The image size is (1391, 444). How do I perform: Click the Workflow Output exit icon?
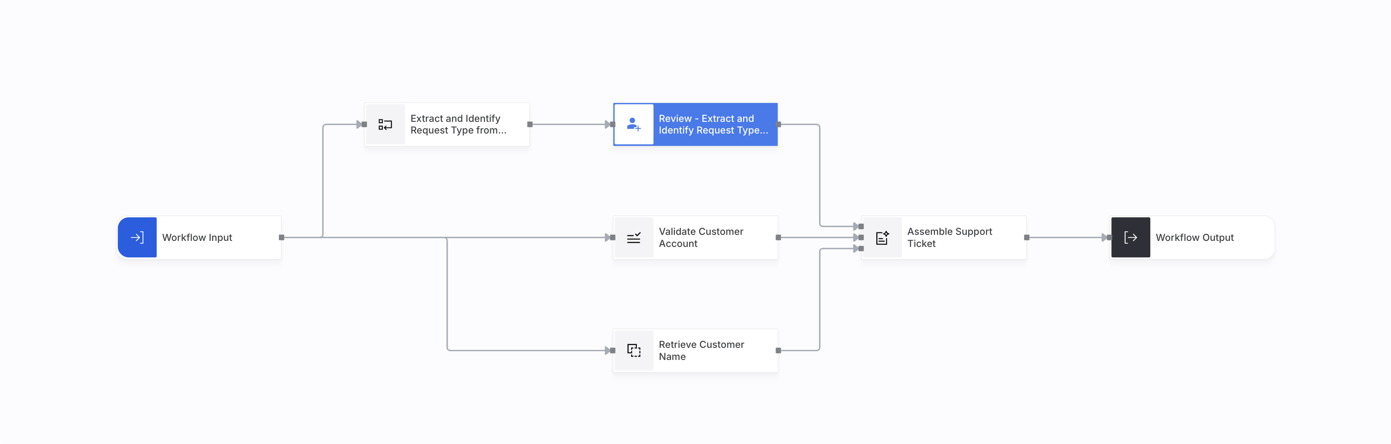tap(1130, 237)
